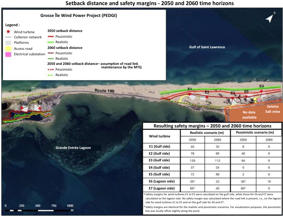Select the E2 wind turbine marker on map
283x216 pixels.
click(x=207, y=96)
